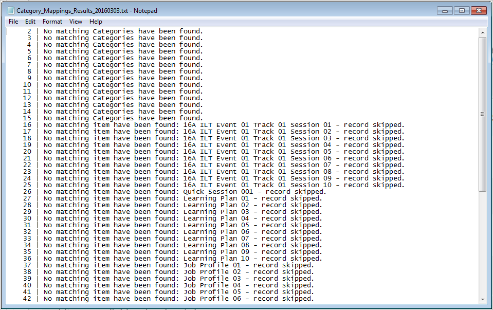Click 'Job Profile 04 - record skipped.' line
This screenshot has height=310, width=493.
pos(169,285)
